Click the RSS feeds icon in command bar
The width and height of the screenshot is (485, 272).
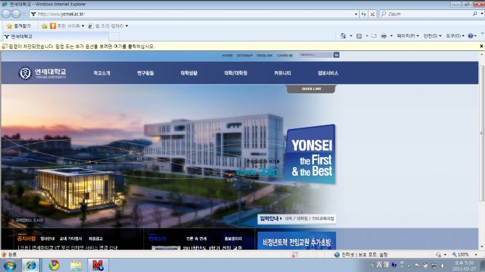coord(359,36)
